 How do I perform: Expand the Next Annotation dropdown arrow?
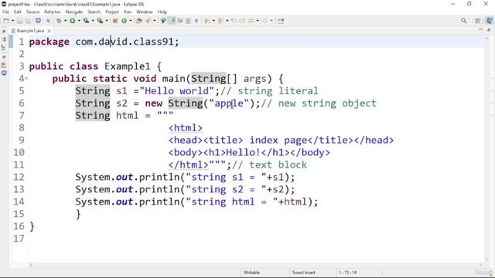click(213, 21)
